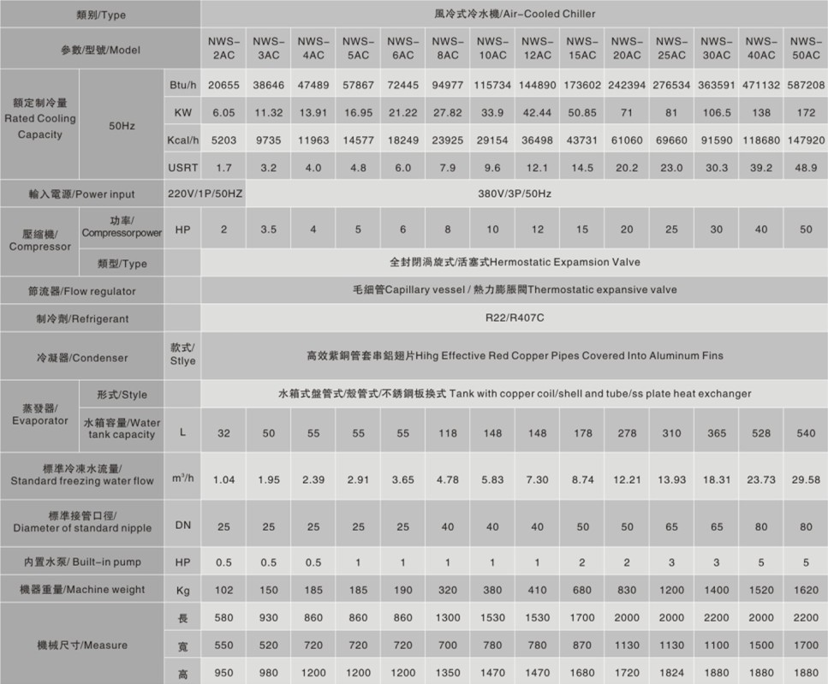The height and width of the screenshot is (684, 828).
Task: Click the USRT unit label
Action: click(x=182, y=168)
